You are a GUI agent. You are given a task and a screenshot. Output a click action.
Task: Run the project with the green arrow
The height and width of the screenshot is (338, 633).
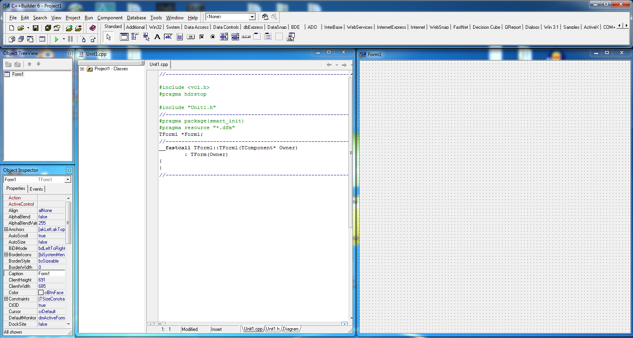[x=57, y=39]
